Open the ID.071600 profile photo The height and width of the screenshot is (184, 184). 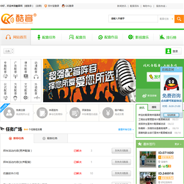148,159
